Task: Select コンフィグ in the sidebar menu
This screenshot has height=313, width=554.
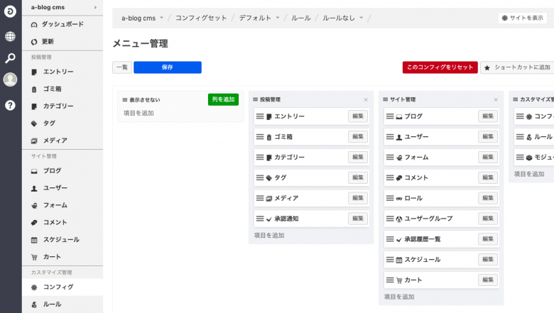Action: click(58, 287)
